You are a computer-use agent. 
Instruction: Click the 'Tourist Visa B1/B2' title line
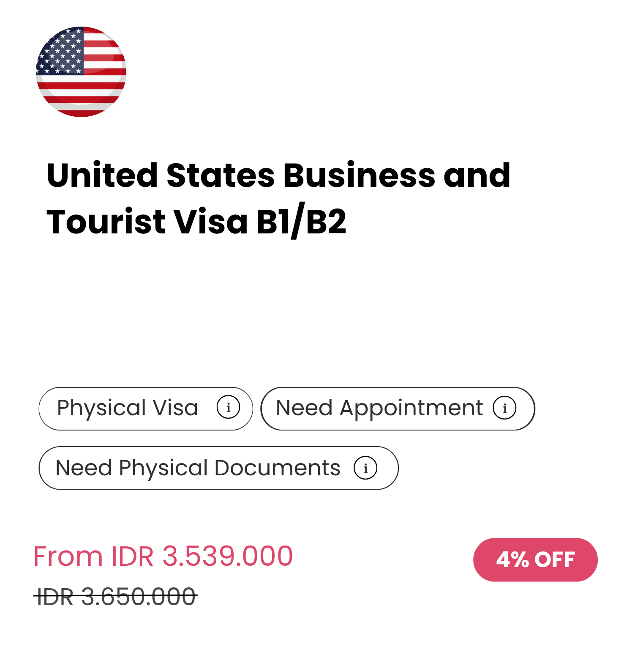pos(196,222)
